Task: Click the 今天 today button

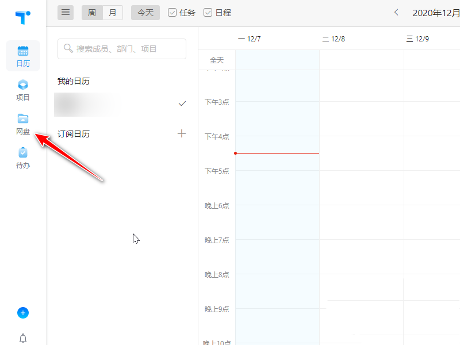Action: tap(145, 12)
